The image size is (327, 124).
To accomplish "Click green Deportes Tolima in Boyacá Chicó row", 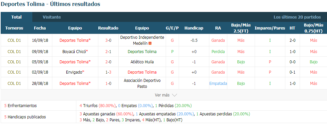I will (142, 52).
